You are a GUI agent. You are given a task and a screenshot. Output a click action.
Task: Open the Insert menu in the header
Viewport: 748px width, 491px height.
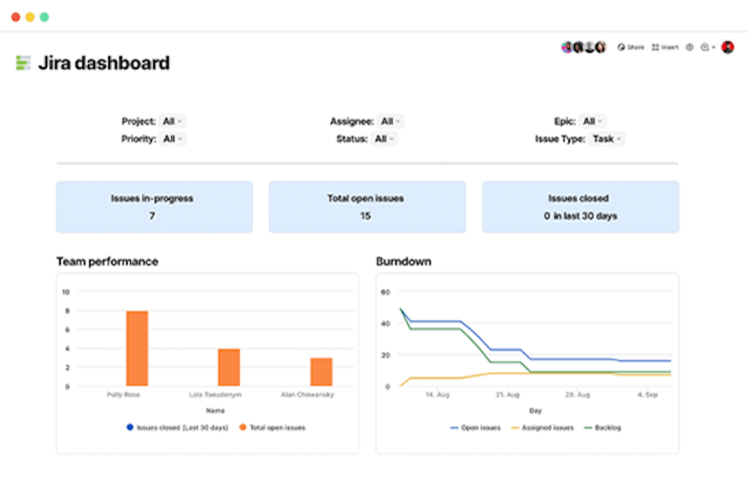[x=665, y=48]
